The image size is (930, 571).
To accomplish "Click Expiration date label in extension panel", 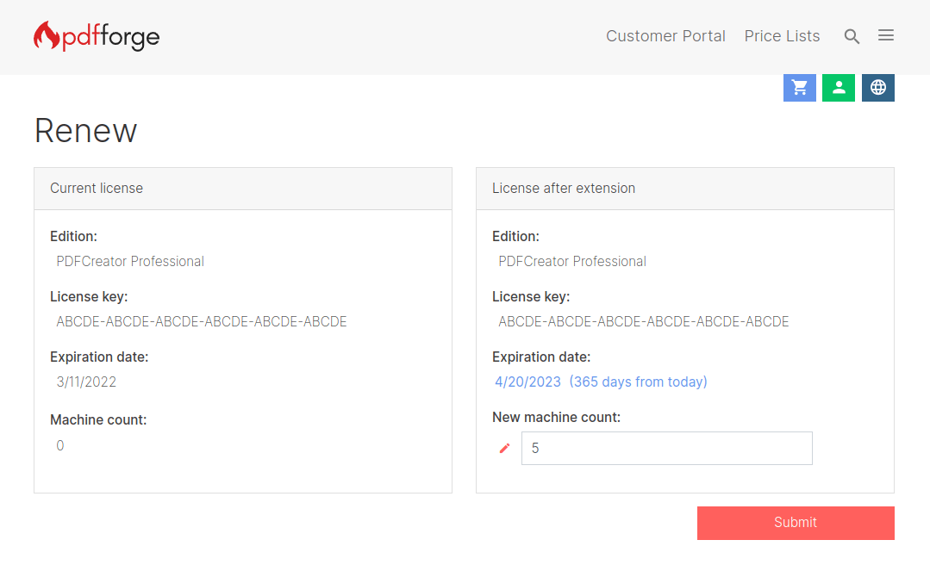I will click(x=541, y=357).
